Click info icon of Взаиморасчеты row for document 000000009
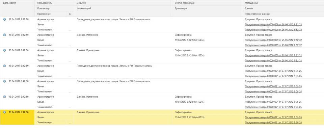This screenshot has width=324, height=128. (4, 20)
